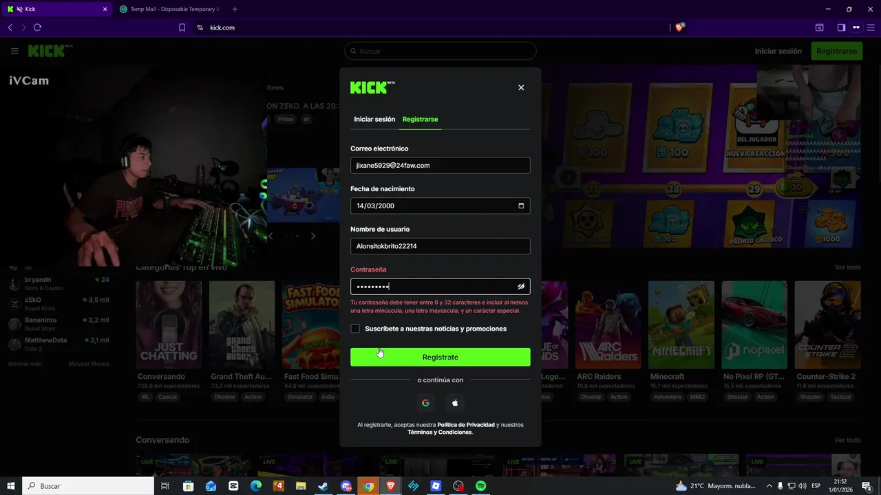
Task: Click the Kick logo in header
Action: (x=50, y=51)
